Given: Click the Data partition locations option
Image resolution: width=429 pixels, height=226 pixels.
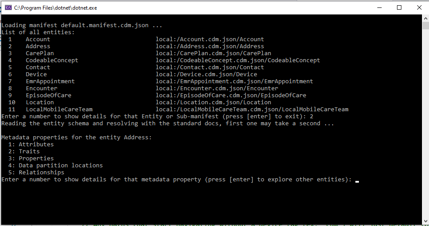Looking at the screenshot, I should point(60,166).
